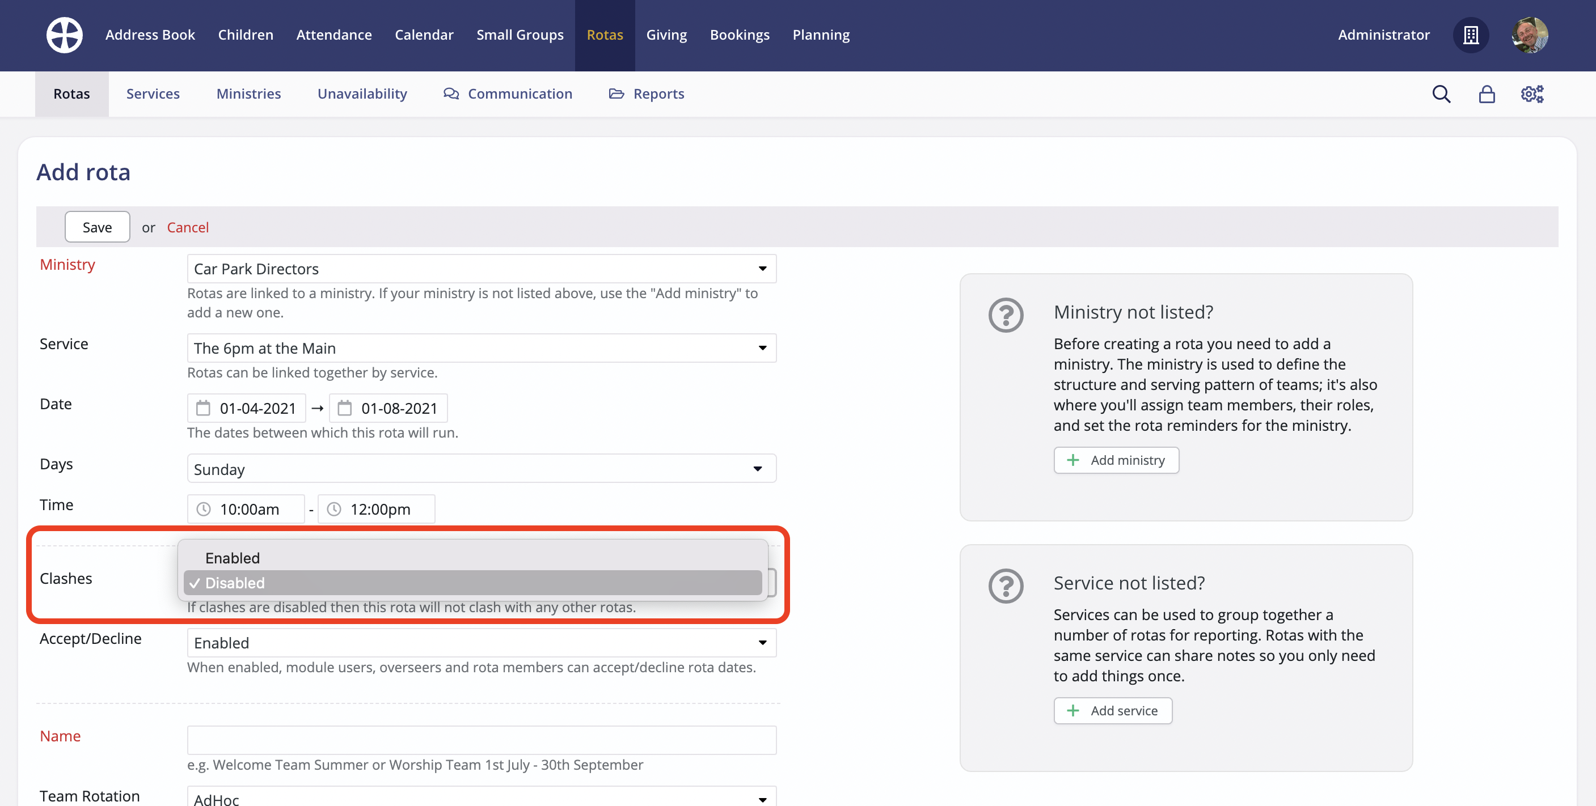Click the Communication speech bubble icon

pyautogui.click(x=450, y=94)
